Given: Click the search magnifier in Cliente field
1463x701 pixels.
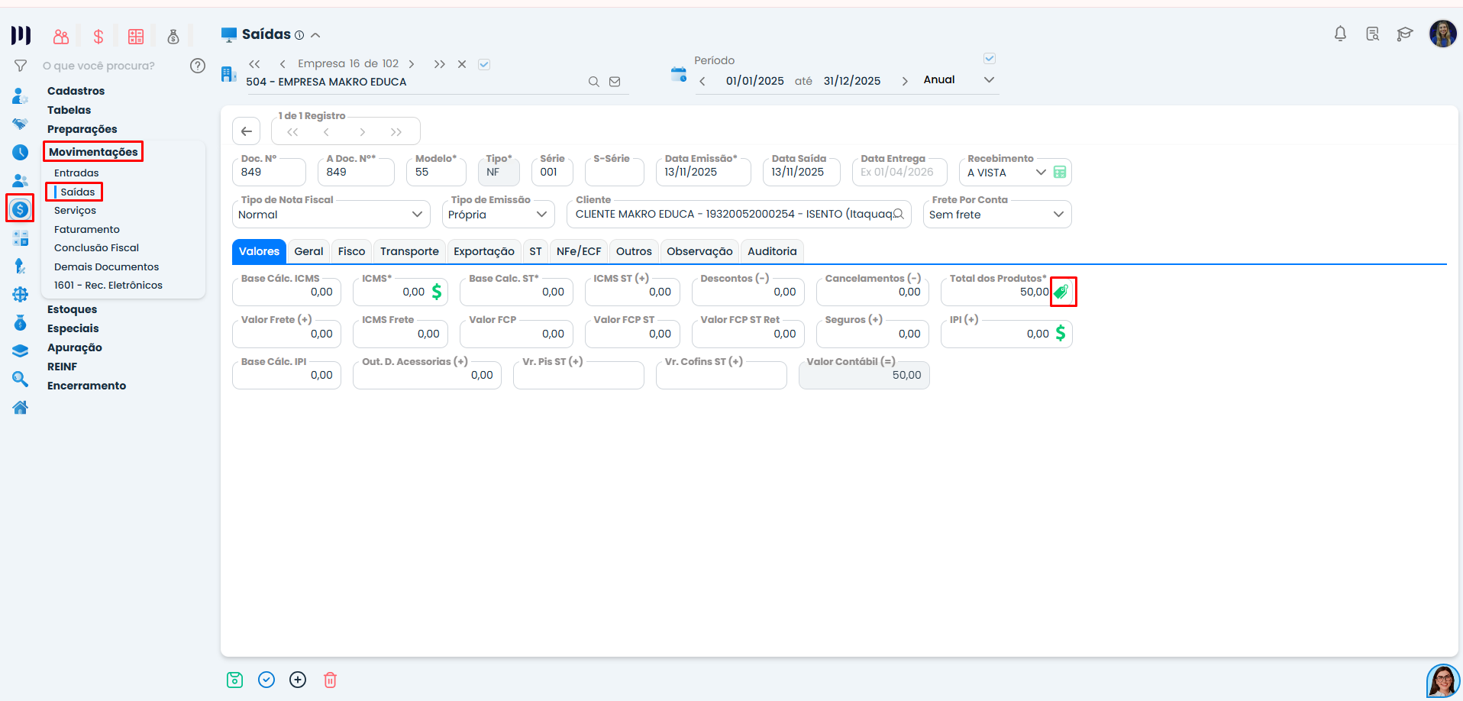Looking at the screenshot, I should [899, 215].
